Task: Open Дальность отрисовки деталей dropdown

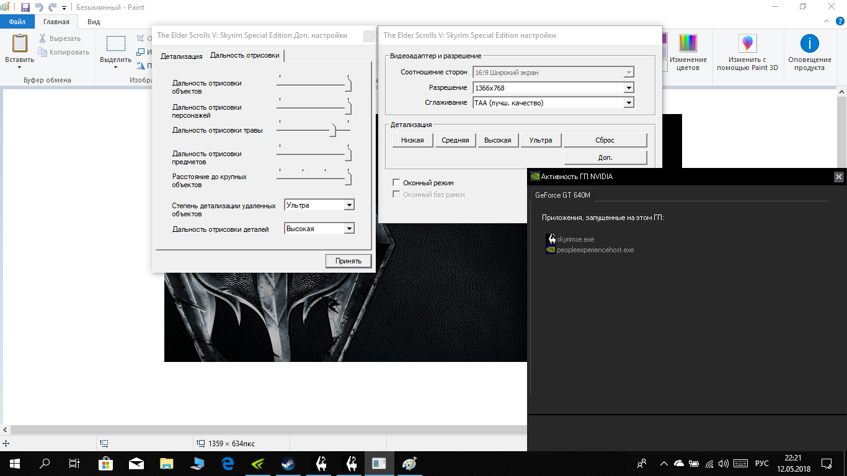Action: (319, 229)
